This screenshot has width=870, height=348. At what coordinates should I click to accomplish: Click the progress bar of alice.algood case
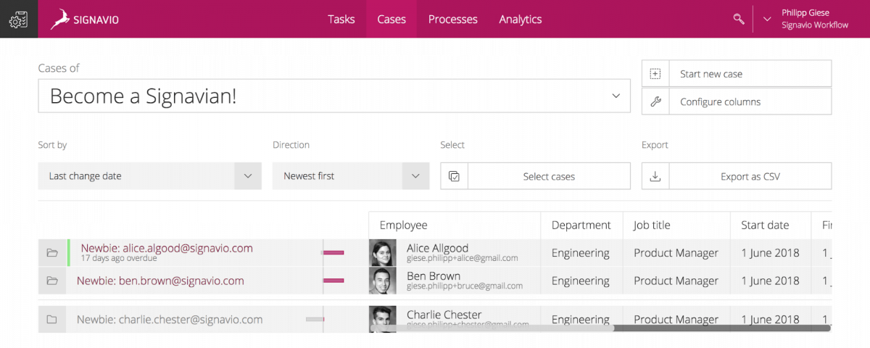[x=333, y=252]
